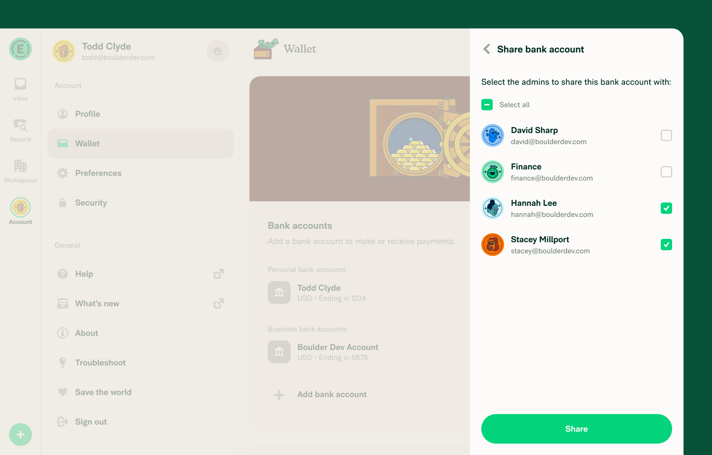The width and height of the screenshot is (712, 455).
Task: Go back using the Share bank account chevron
Action: 487,49
